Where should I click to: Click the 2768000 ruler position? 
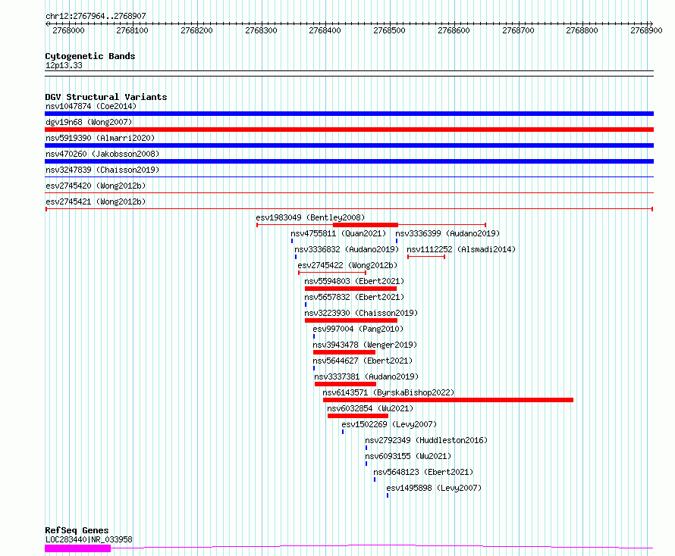point(68,30)
